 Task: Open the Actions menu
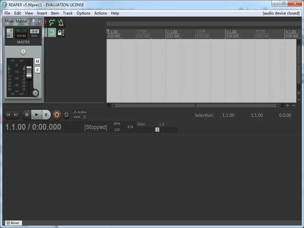100,13
